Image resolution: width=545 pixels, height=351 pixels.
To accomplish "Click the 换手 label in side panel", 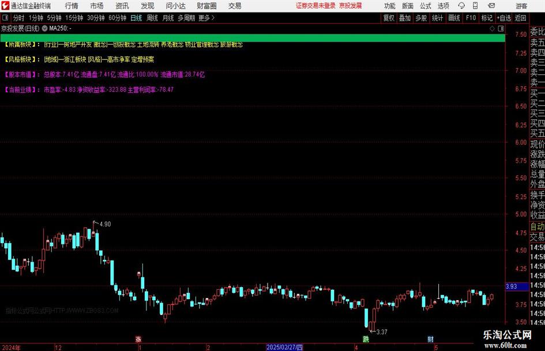I will 538,195.
